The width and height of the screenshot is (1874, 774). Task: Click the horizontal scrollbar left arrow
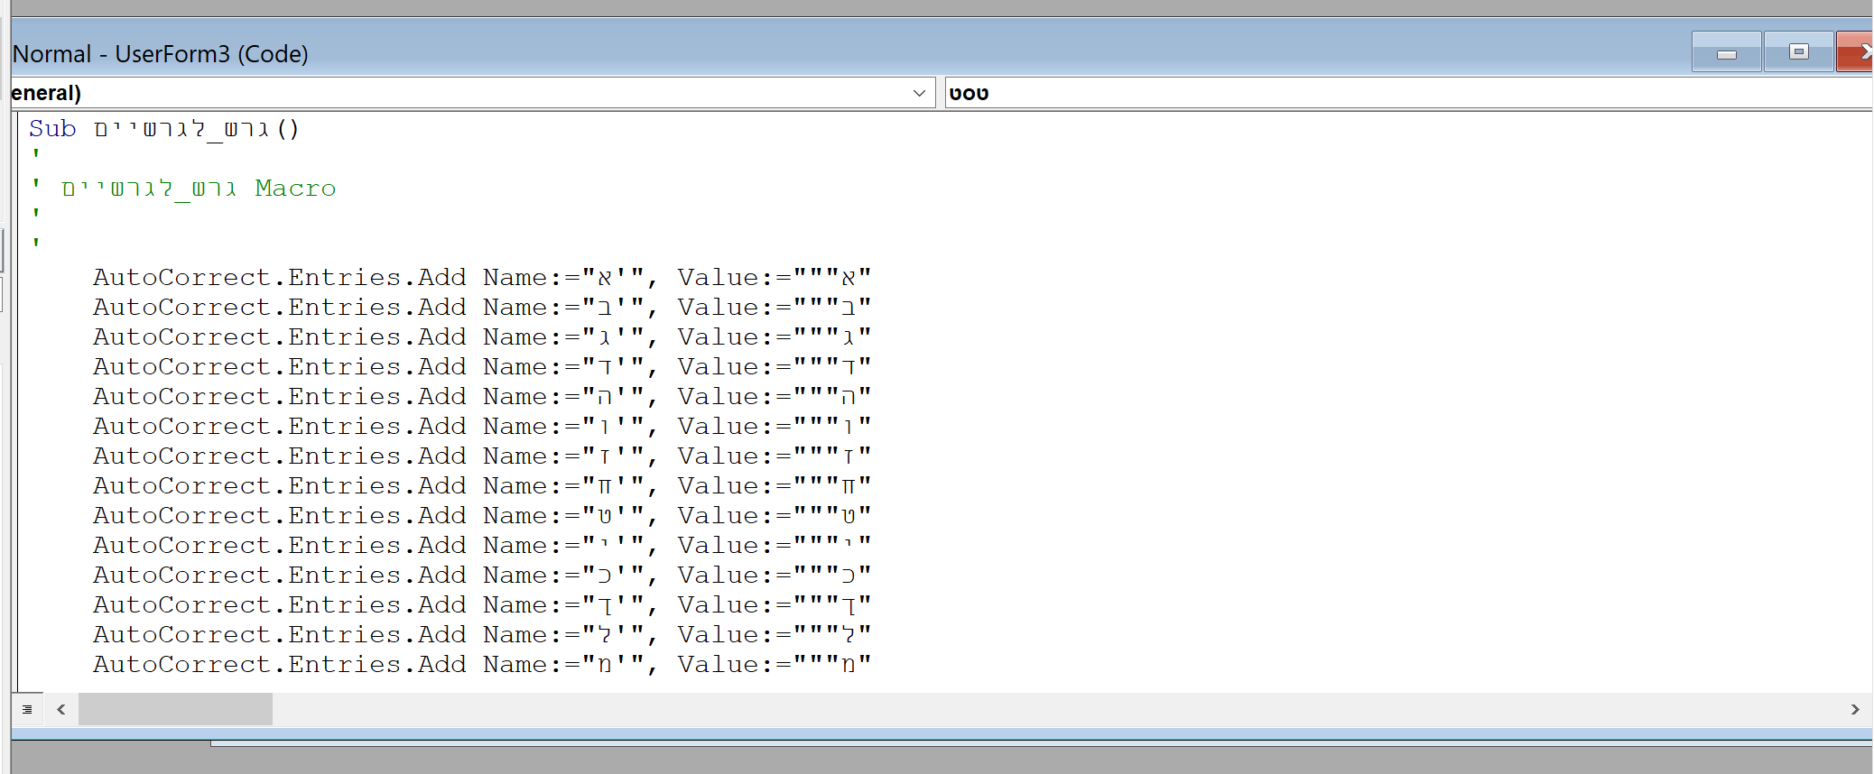[x=60, y=709]
